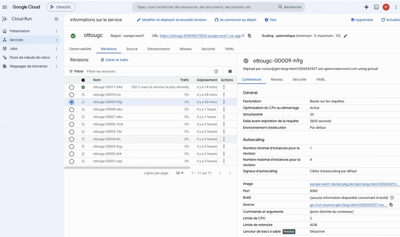Go to next page of revisions
Image resolution: width=400 pixels, height=237 pixels.
click(x=230, y=173)
